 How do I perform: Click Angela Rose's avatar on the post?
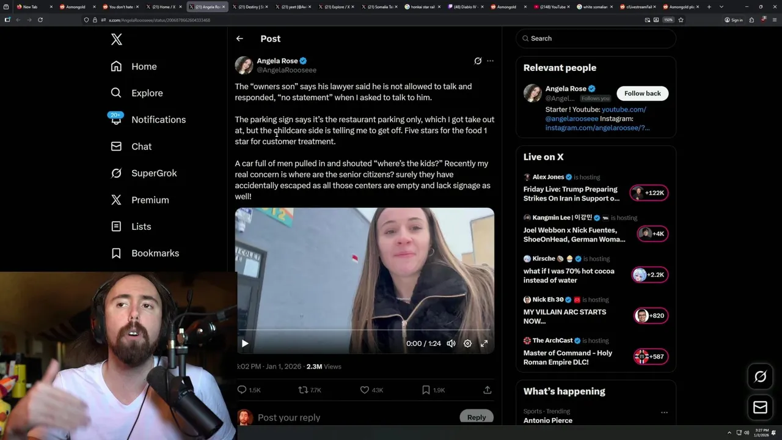pyautogui.click(x=244, y=65)
